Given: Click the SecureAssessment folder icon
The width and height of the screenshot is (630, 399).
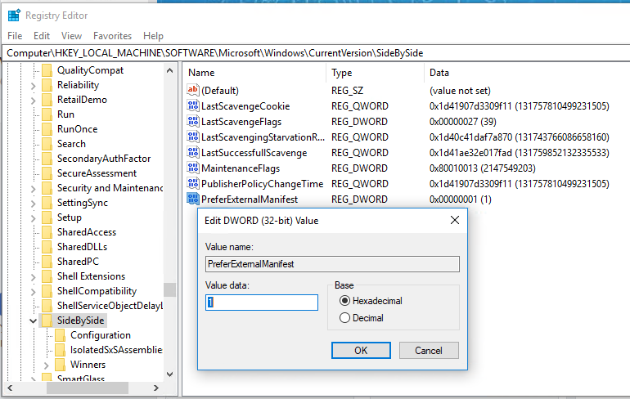Looking at the screenshot, I should (47, 173).
